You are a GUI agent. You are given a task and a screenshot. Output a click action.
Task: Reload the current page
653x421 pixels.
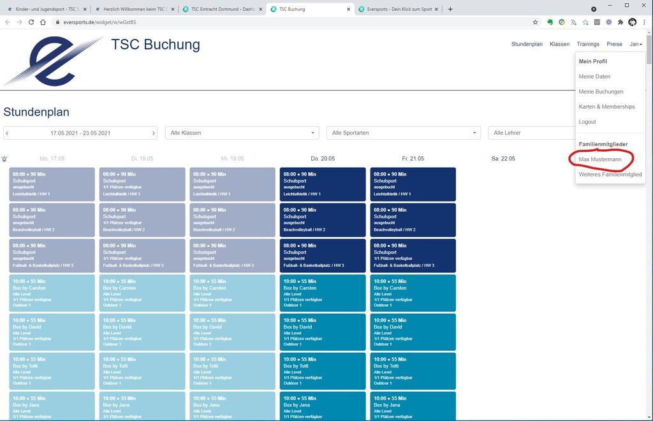pyautogui.click(x=31, y=22)
